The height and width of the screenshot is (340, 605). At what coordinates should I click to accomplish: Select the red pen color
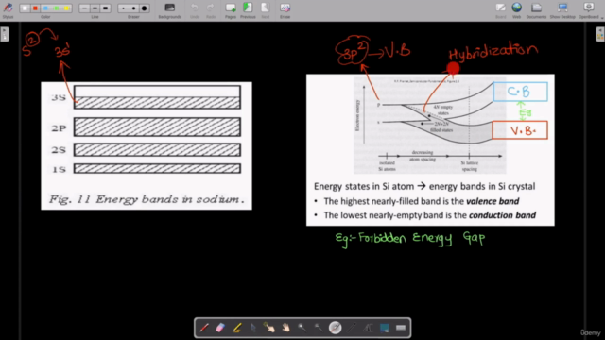(x=35, y=8)
